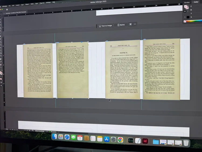This screenshot has height=152, width=202.
Task: Click the None swatch beside color spectrum
Action: pos(185,21)
